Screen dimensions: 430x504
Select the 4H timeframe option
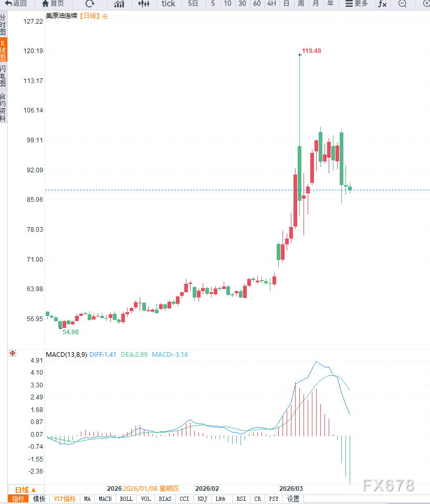[x=271, y=4]
